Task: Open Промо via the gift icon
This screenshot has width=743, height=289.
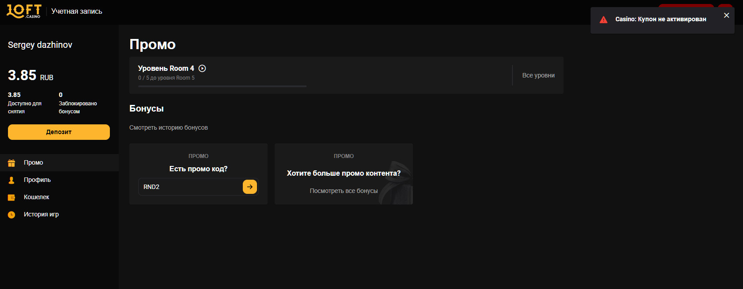Action: click(12, 163)
